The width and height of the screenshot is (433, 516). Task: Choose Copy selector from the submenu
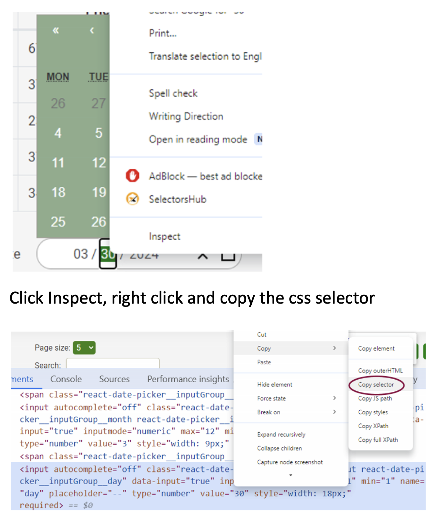[x=376, y=384]
